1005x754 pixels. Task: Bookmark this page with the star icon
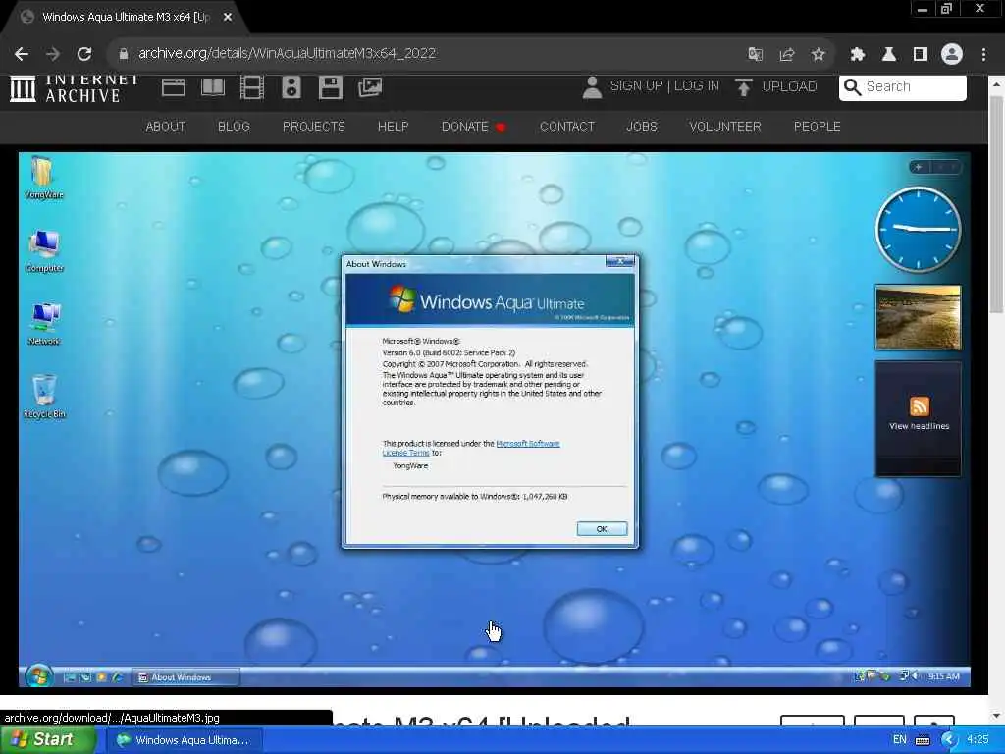[818, 54]
